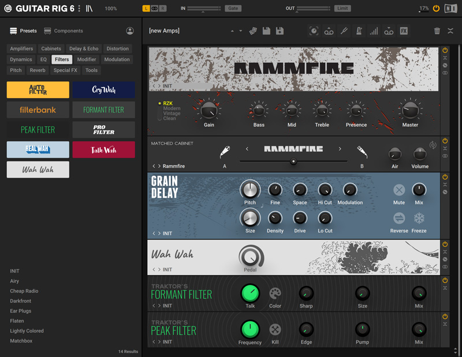This screenshot has width=462, height=357.
Task: Switch off the Peak Filter module
Action: pyautogui.click(x=445, y=317)
